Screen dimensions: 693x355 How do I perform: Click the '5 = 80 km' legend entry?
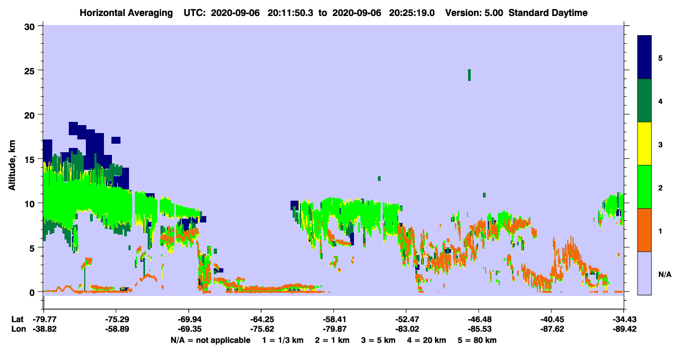coord(478,340)
